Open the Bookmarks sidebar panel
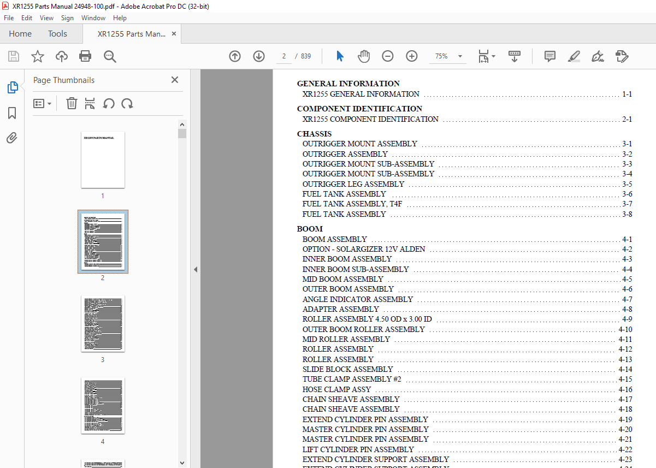 pyautogui.click(x=12, y=113)
